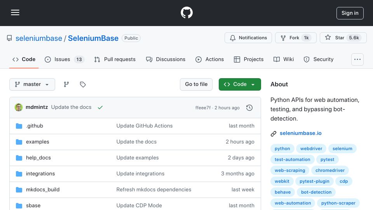Select the webdriver topic tag

tap(311, 149)
